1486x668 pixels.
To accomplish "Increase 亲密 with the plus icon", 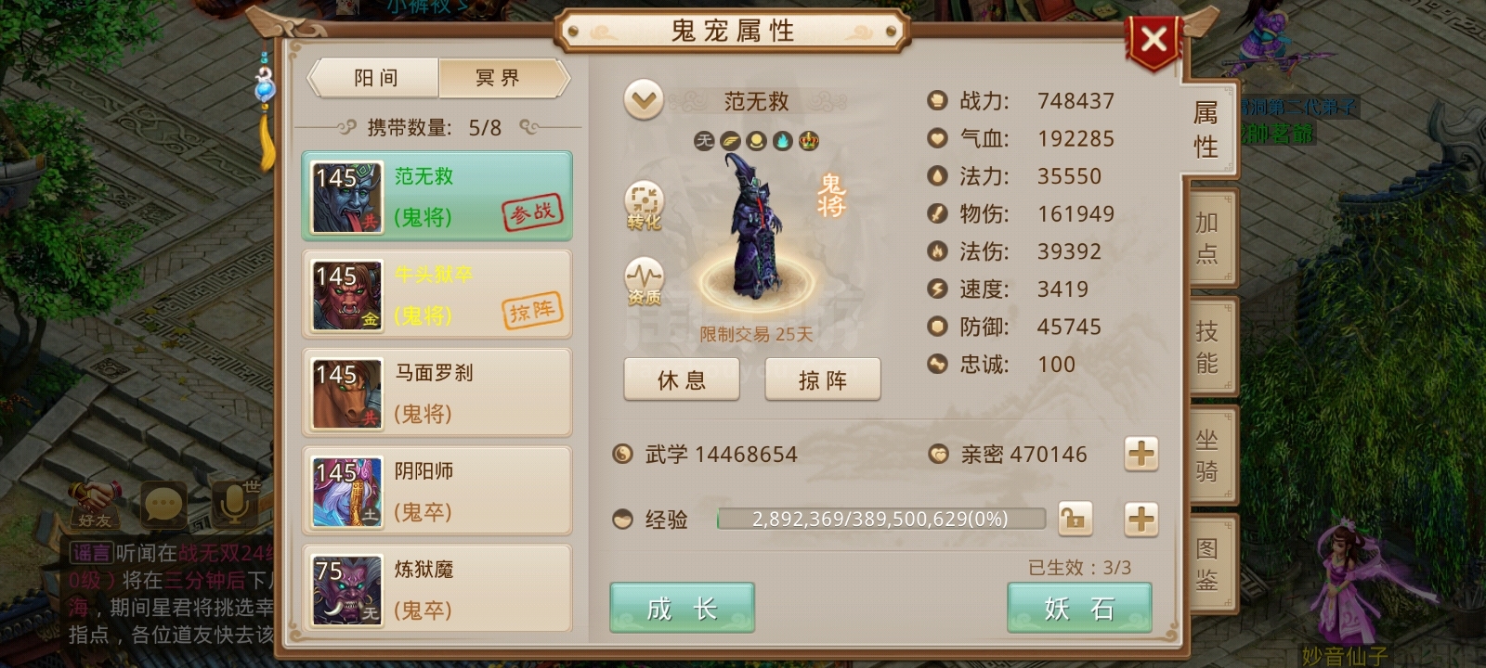I will (x=1141, y=454).
